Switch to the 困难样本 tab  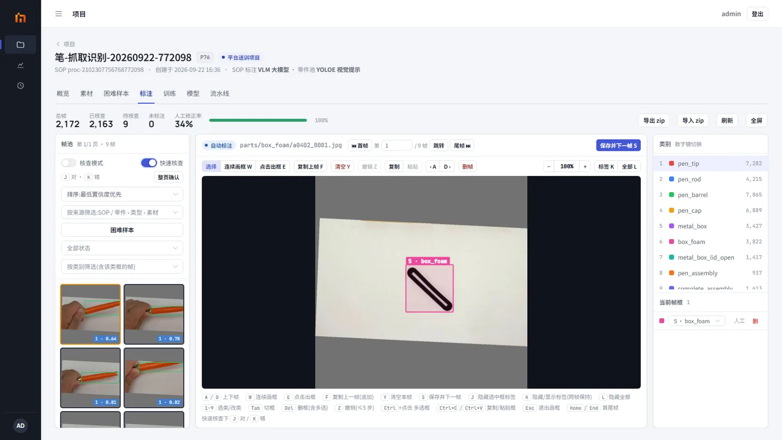(116, 94)
